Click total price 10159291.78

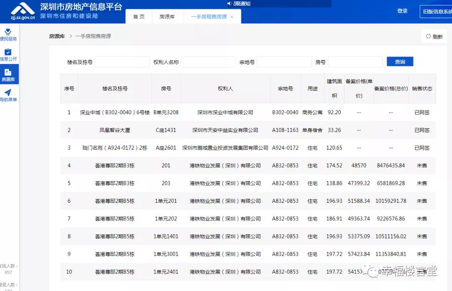[391, 201]
